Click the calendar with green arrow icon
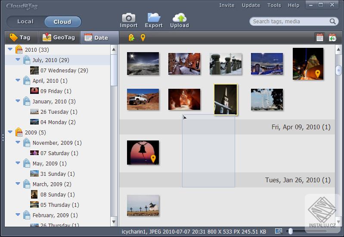Screen dimensions: 344x237 (332, 37)
